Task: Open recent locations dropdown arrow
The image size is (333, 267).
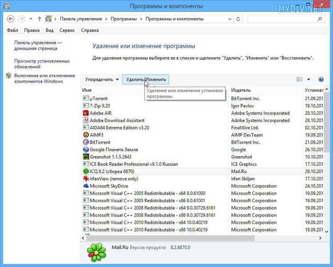Action: coord(31,19)
